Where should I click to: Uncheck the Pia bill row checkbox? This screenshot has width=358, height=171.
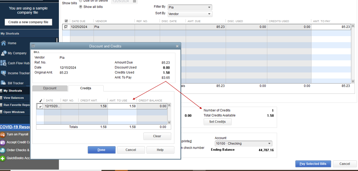66,27
